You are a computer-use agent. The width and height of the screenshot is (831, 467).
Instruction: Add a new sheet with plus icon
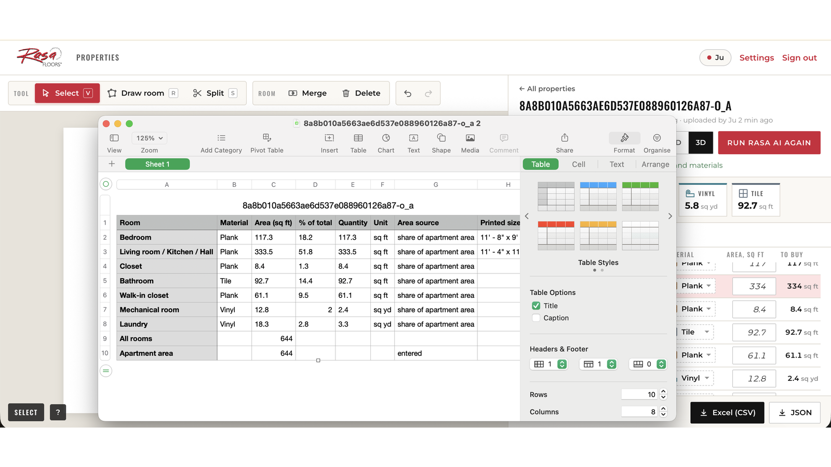[112, 164]
